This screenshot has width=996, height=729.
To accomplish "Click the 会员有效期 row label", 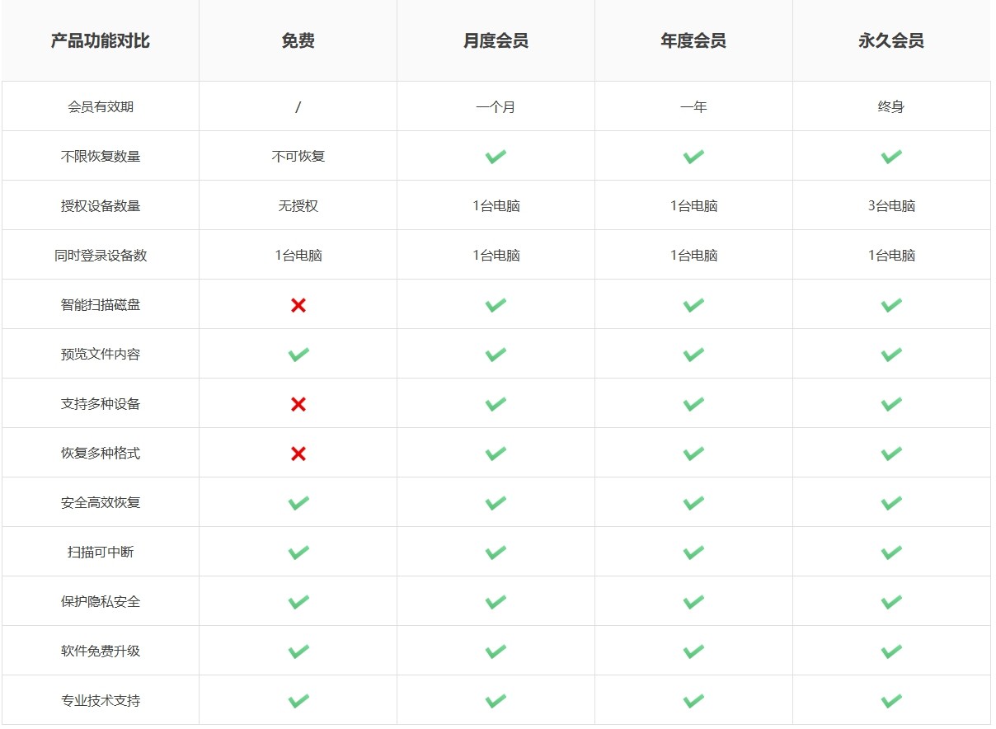I will click(101, 107).
